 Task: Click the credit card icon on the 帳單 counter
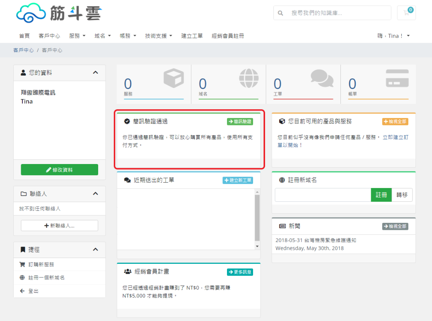397,78
